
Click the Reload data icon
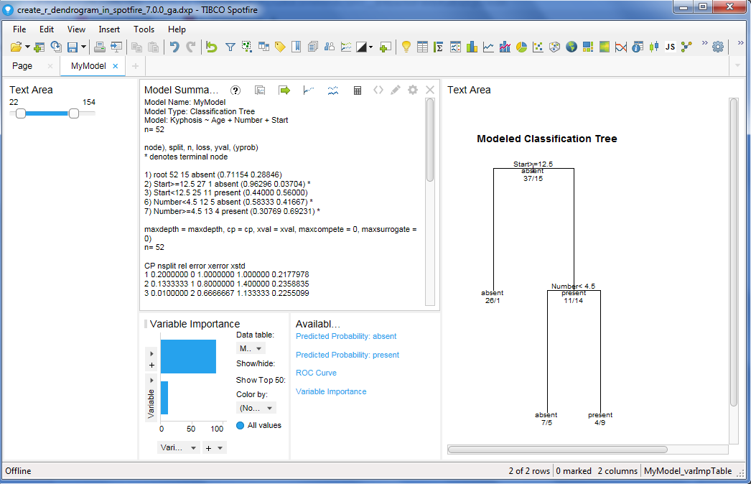[56, 47]
